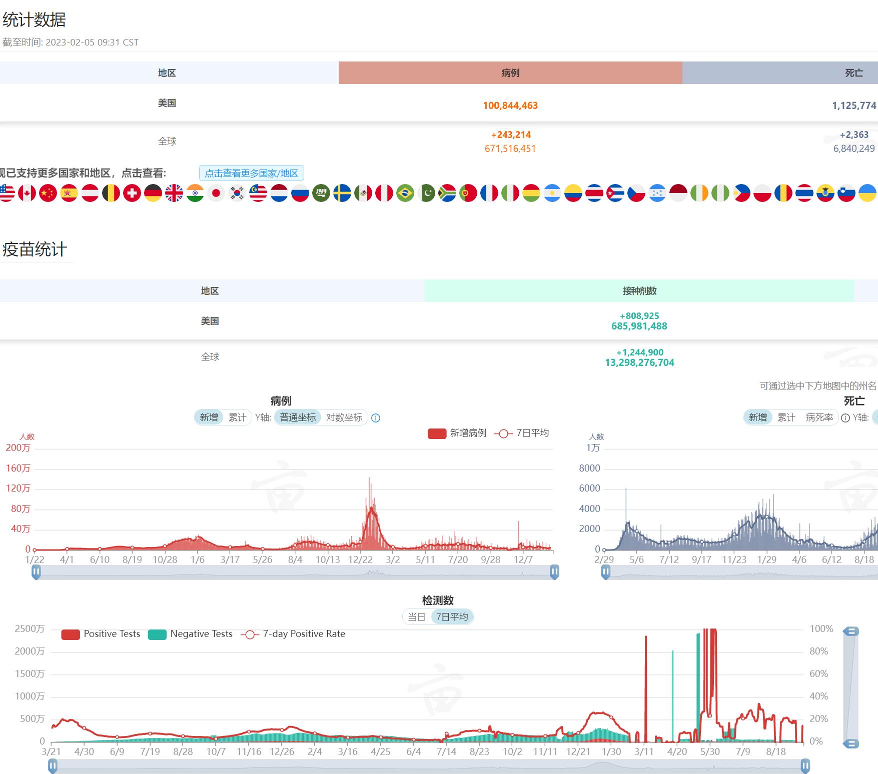
Task: Select 累计 tab in the deaths chart
Action: pos(786,417)
